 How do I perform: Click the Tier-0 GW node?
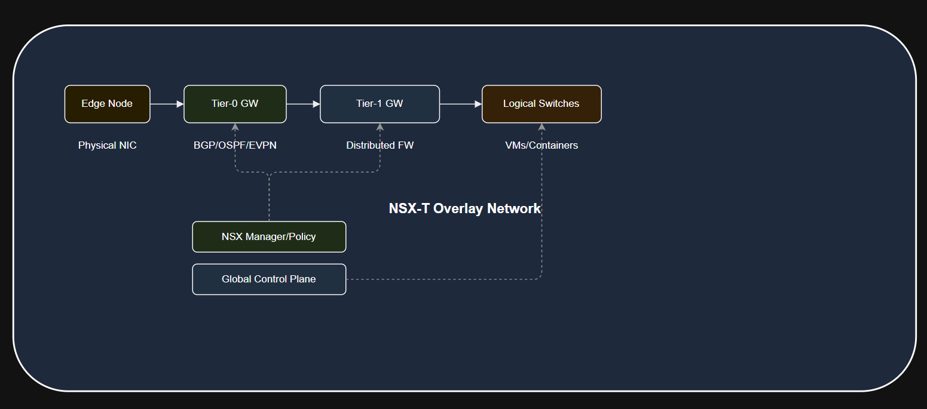point(235,104)
